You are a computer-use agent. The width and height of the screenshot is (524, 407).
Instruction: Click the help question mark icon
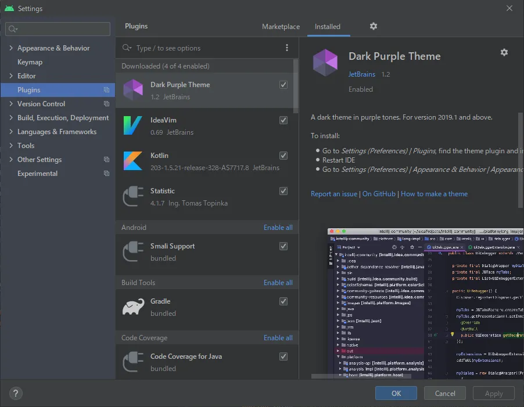[x=16, y=393]
